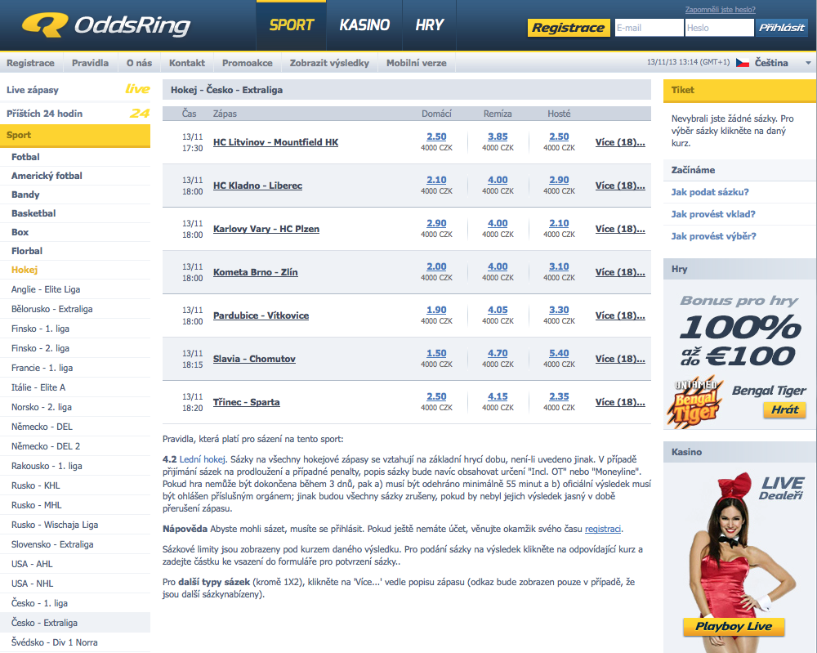Click the Přihlásit login button
The image size is (817, 653).
coord(782,28)
